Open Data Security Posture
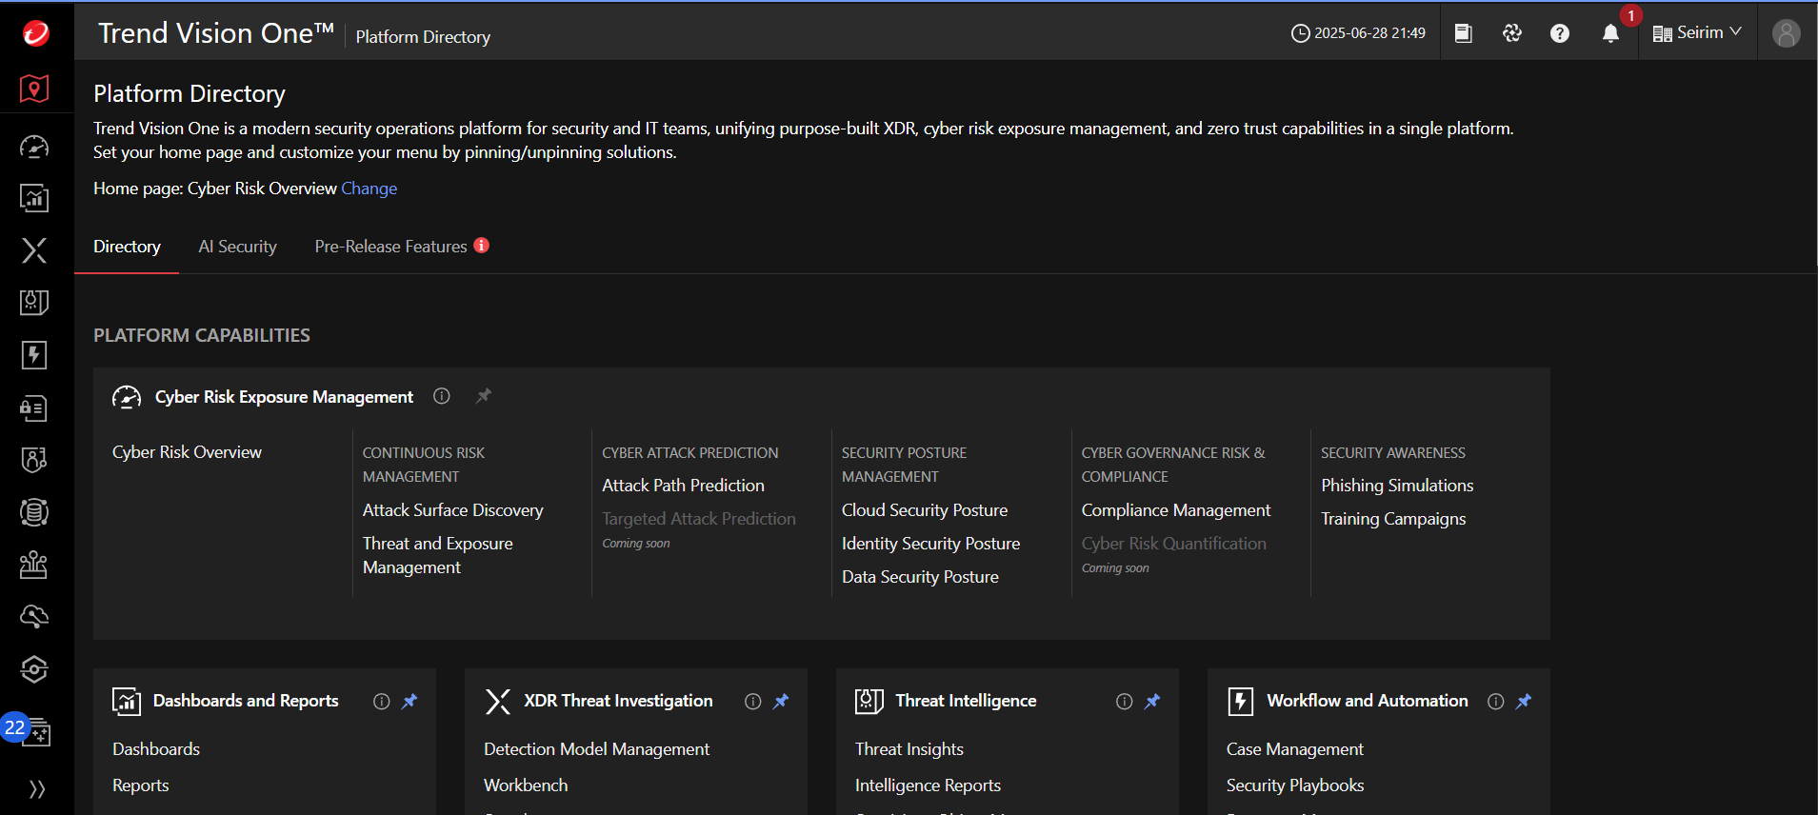1818x815 pixels. point(920,577)
